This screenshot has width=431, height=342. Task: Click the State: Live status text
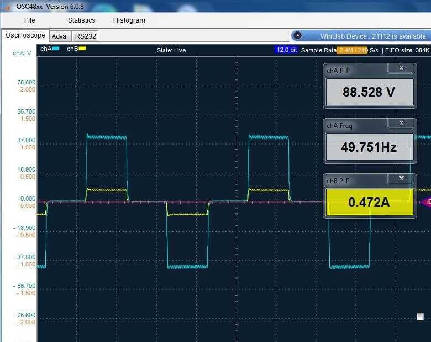pos(171,50)
